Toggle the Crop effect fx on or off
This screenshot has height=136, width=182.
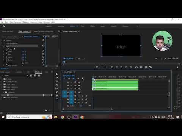(x=4, y=46)
